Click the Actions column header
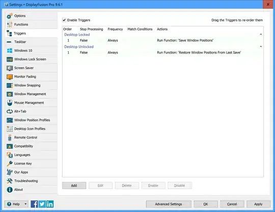The width and height of the screenshot is (275, 212). [x=162, y=29]
